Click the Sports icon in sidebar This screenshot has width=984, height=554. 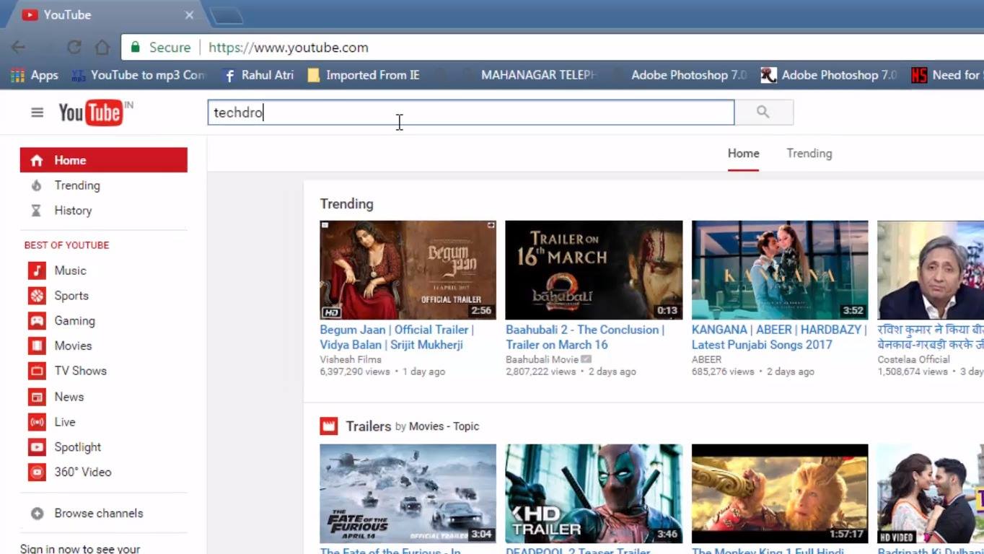37,296
